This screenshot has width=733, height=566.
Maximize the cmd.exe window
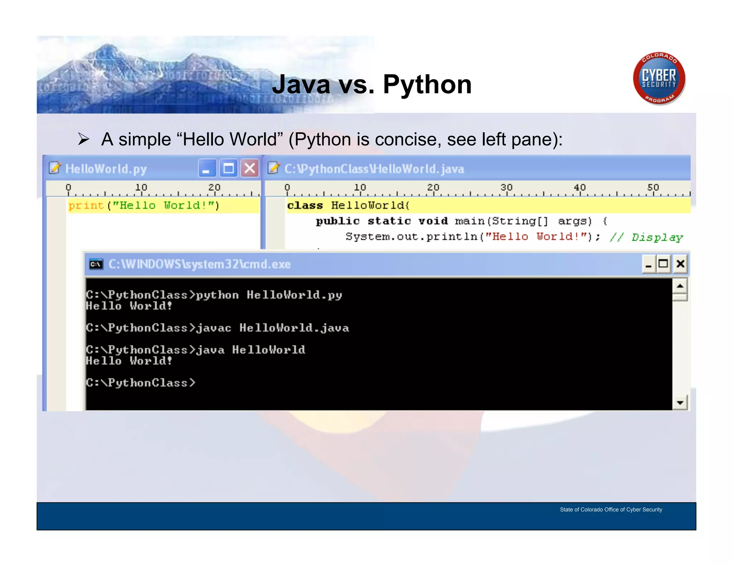tap(664, 264)
